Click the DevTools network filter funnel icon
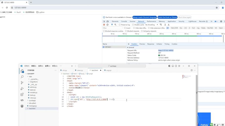The image size is (225, 126). [112, 25]
